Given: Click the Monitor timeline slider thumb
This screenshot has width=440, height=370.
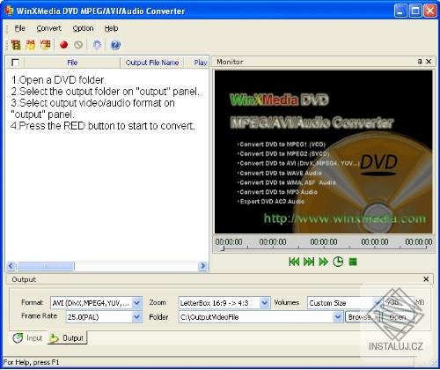Looking at the screenshot, I should pyautogui.click(x=223, y=249).
